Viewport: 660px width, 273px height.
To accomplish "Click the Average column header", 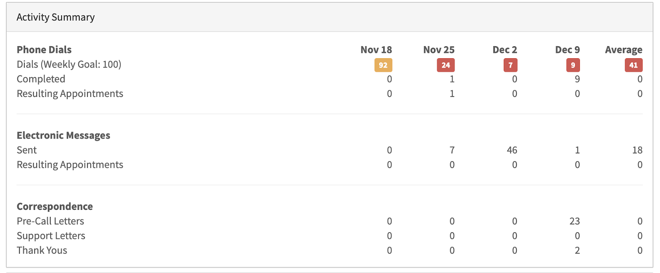I will click(x=624, y=50).
